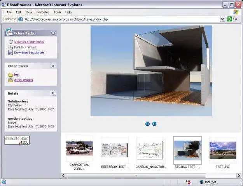
Task: Click the green Go arrow button
Action: 229,19
